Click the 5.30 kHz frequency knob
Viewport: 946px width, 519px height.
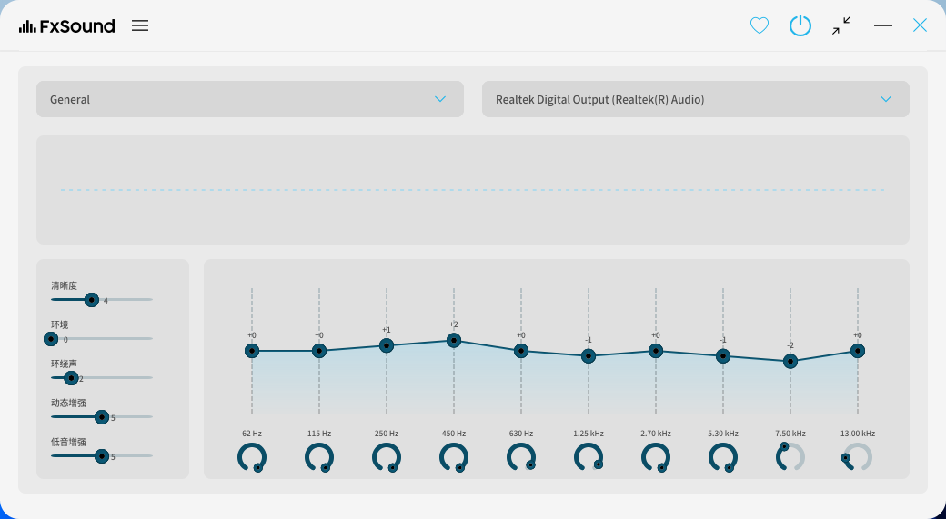[x=723, y=457]
